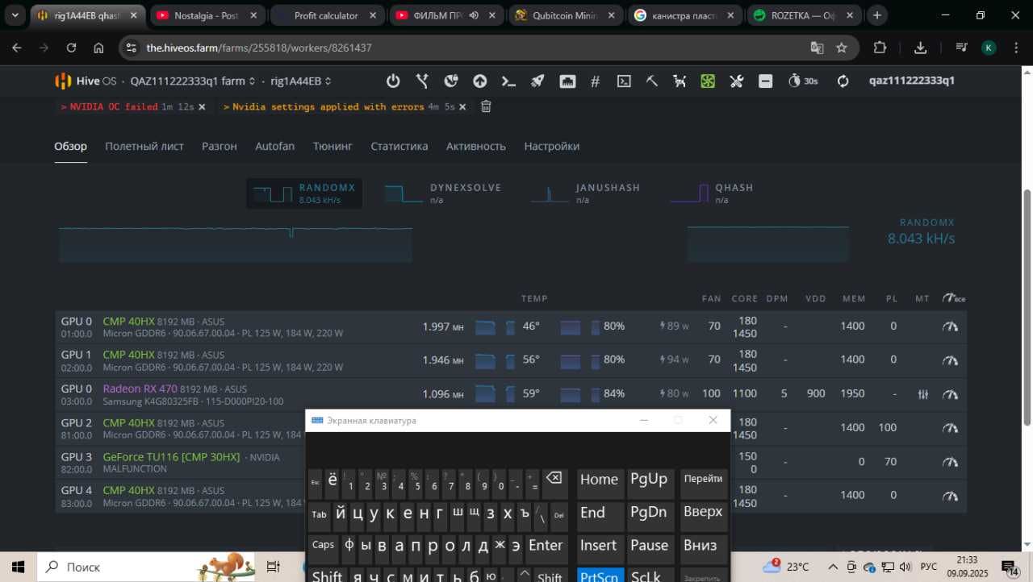
Task: Select the RANDOMX algorithm card
Action: [304, 193]
